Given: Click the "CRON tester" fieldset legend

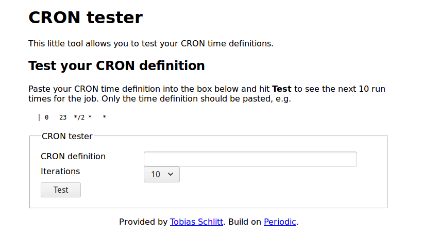Looking at the screenshot, I should point(67,137).
